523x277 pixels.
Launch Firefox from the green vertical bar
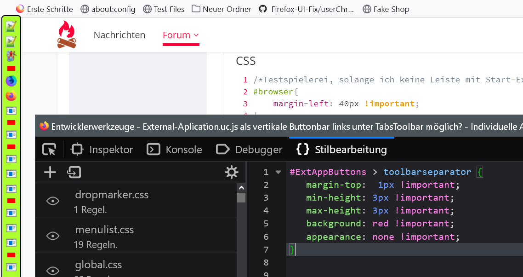tap(11, 96)
